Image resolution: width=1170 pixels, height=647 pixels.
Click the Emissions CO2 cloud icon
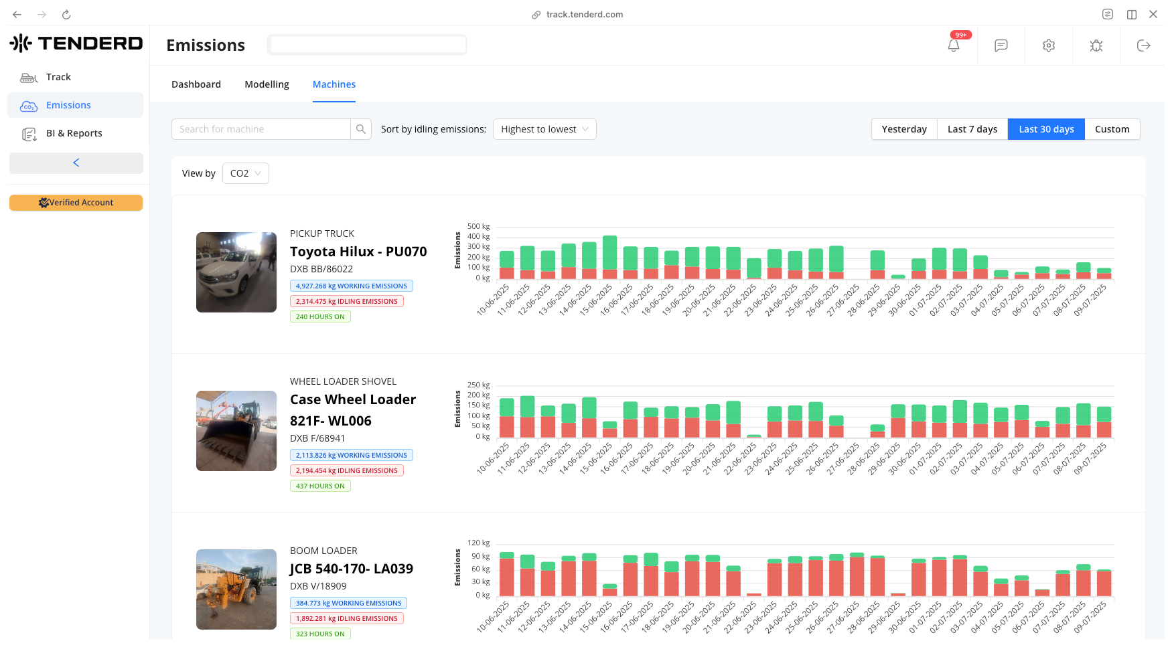(x=29, y=106)
